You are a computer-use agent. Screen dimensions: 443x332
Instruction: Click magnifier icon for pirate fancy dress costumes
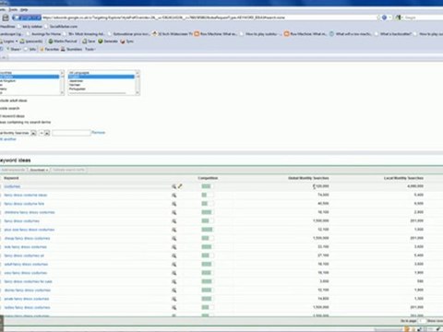coord(174,299)
